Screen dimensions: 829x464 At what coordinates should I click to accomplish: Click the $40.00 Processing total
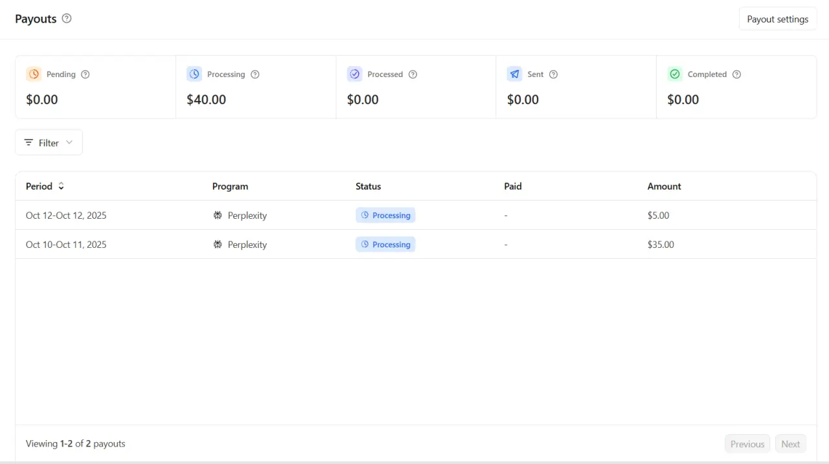[x=206, y=100]
